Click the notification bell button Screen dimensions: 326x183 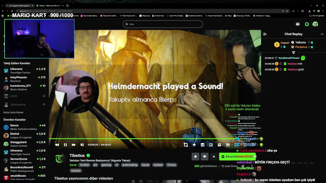coord(195,157)
